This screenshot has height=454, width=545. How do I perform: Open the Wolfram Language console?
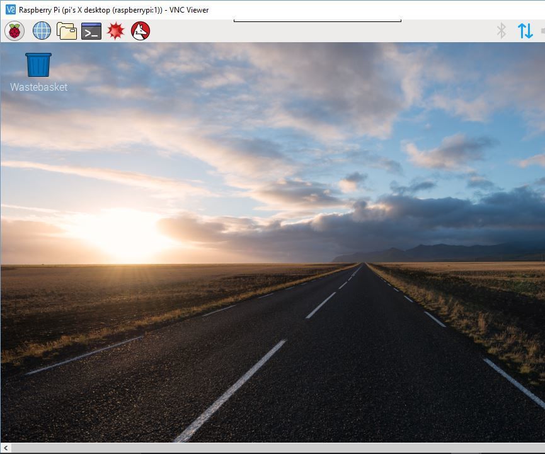point(140,30)
